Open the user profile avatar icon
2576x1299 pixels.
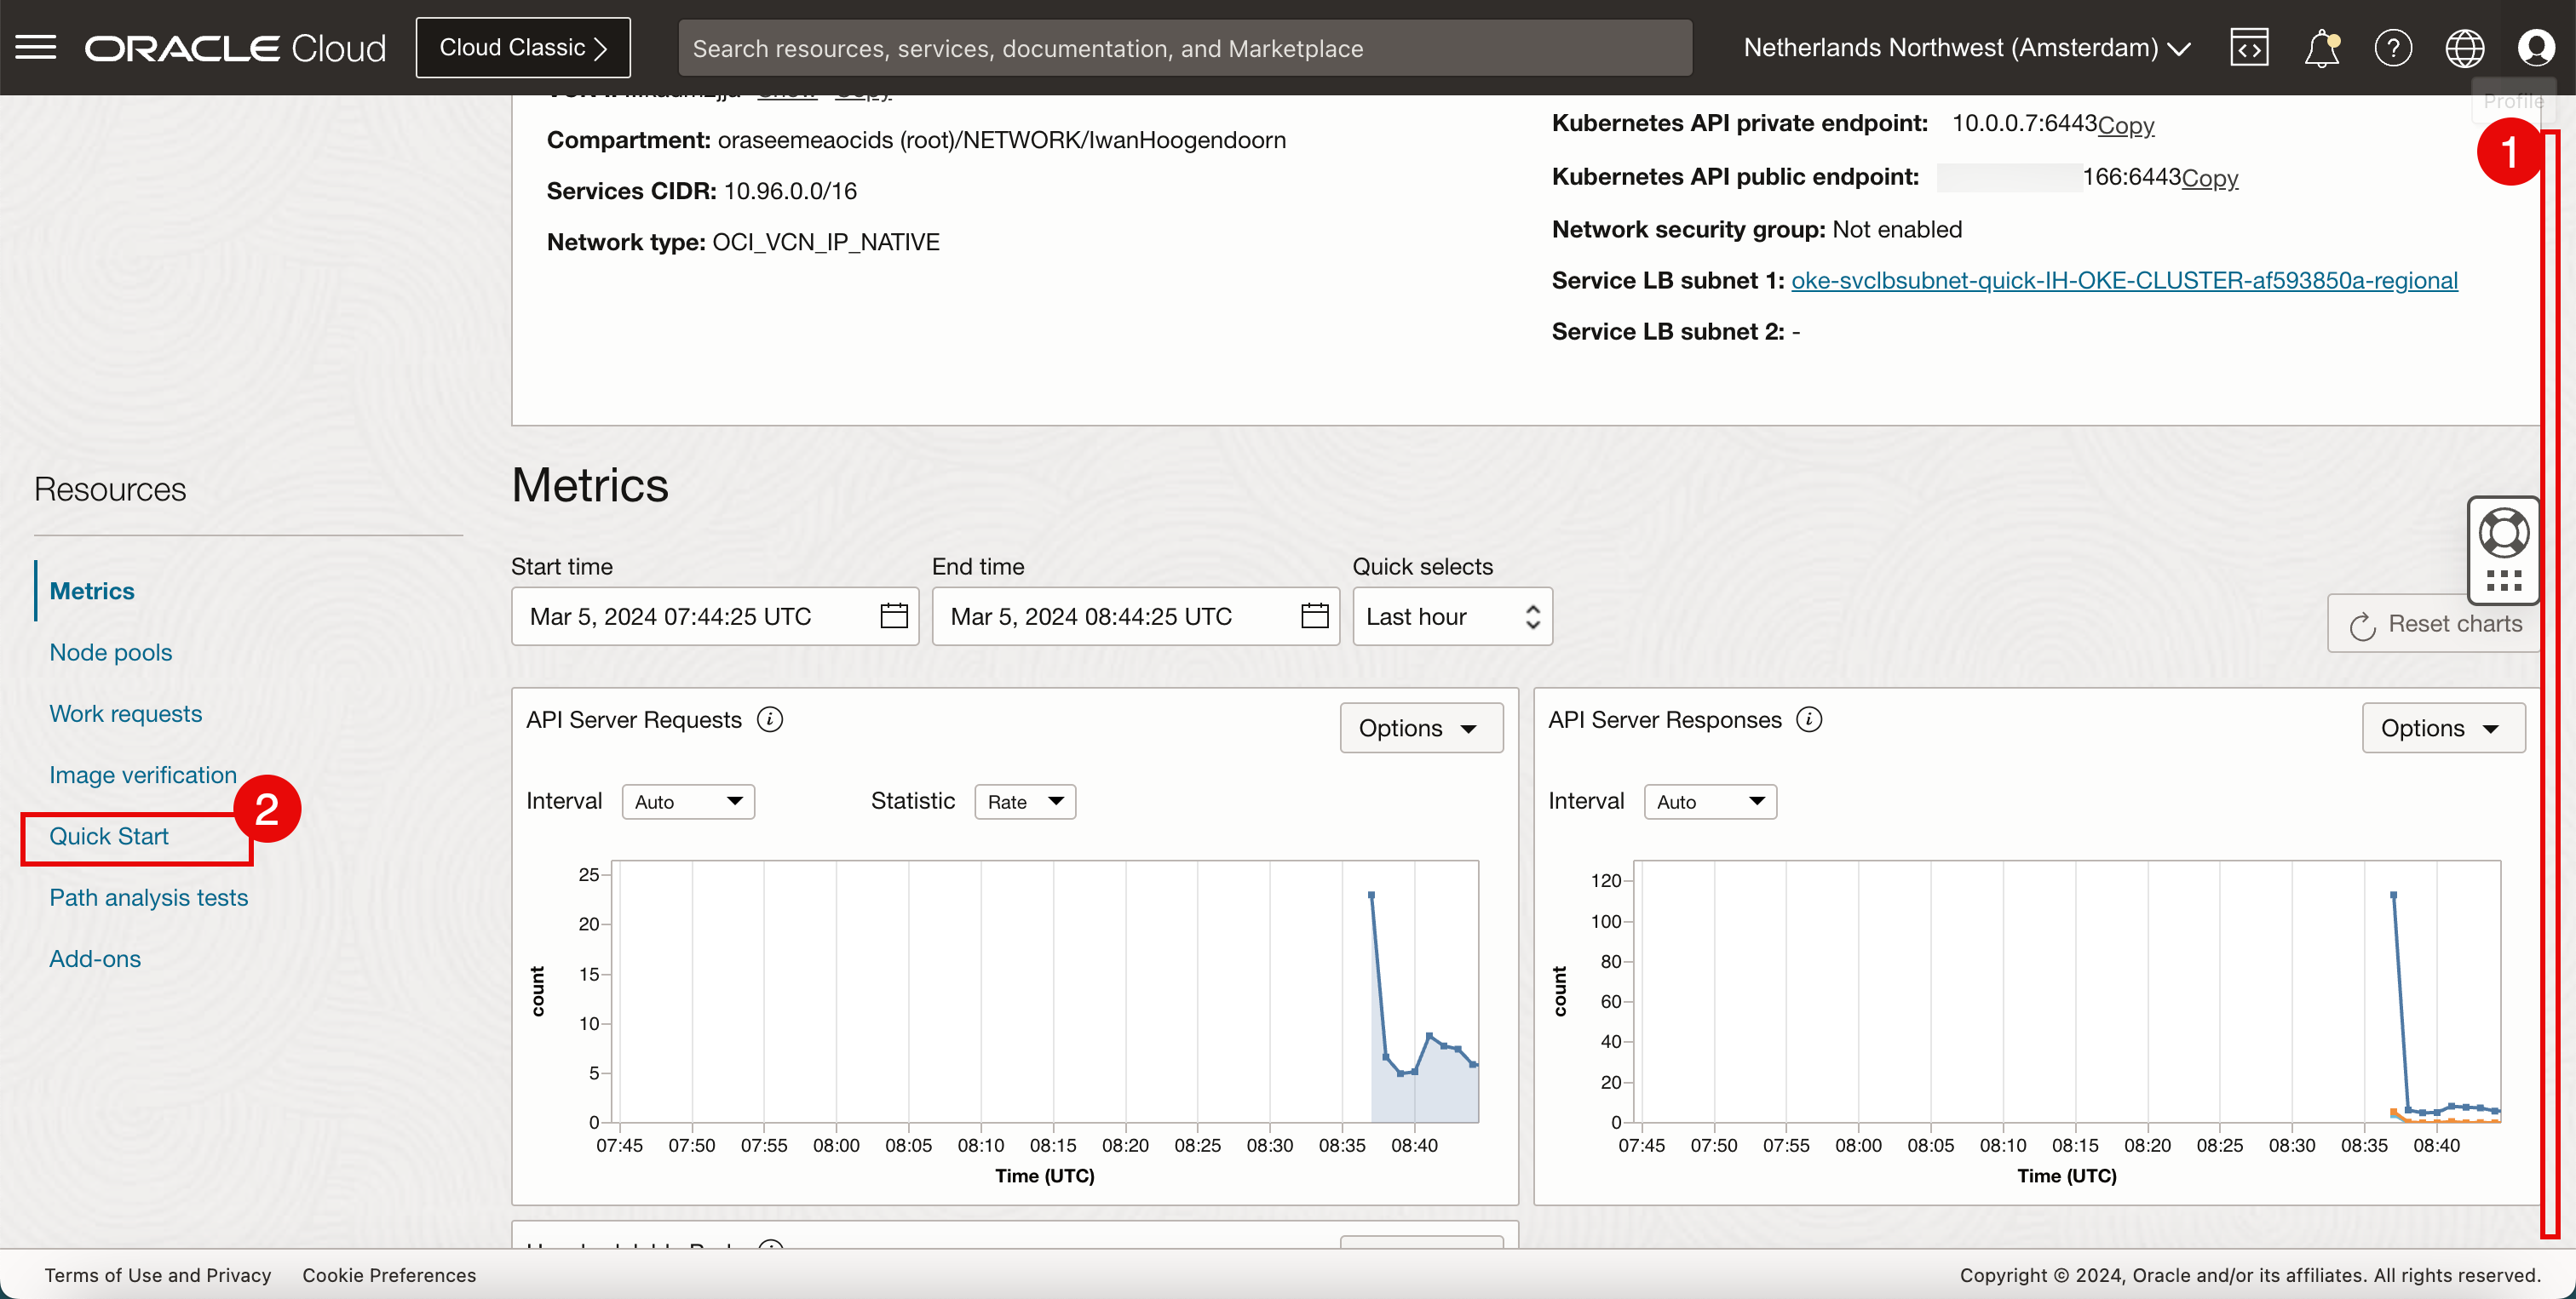tap(2536, 47)
